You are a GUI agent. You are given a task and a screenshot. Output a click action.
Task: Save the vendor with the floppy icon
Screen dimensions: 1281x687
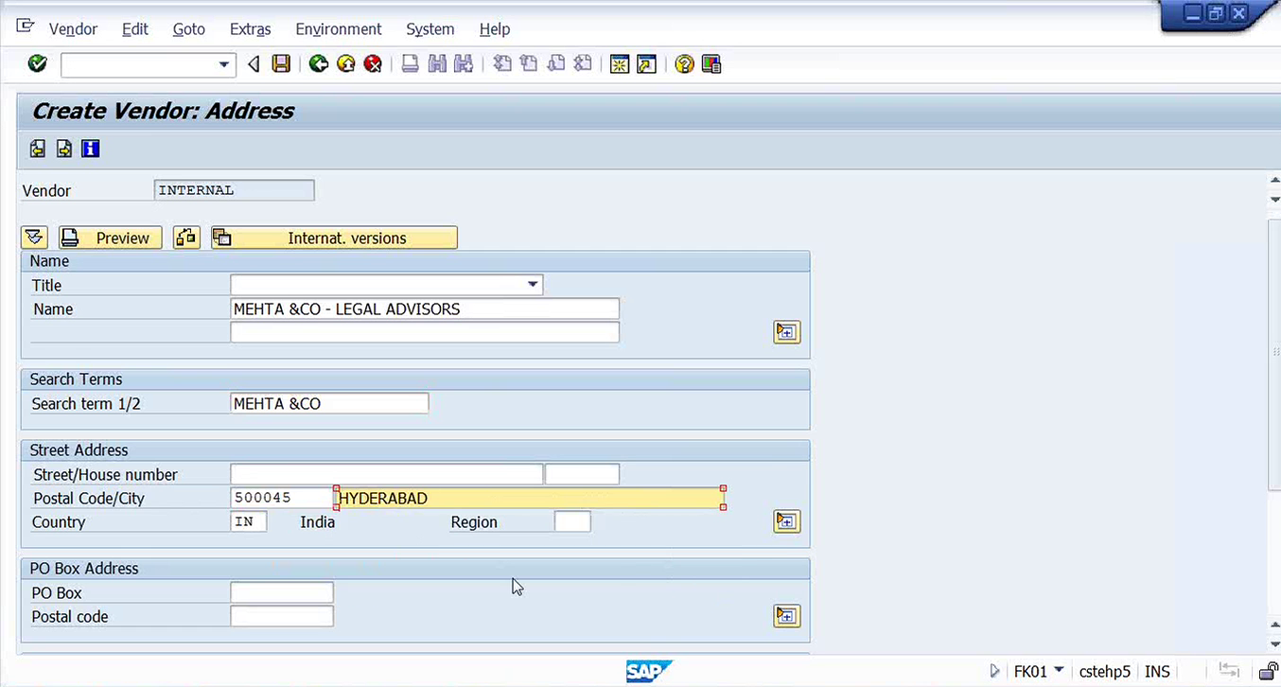coord(281,64)
